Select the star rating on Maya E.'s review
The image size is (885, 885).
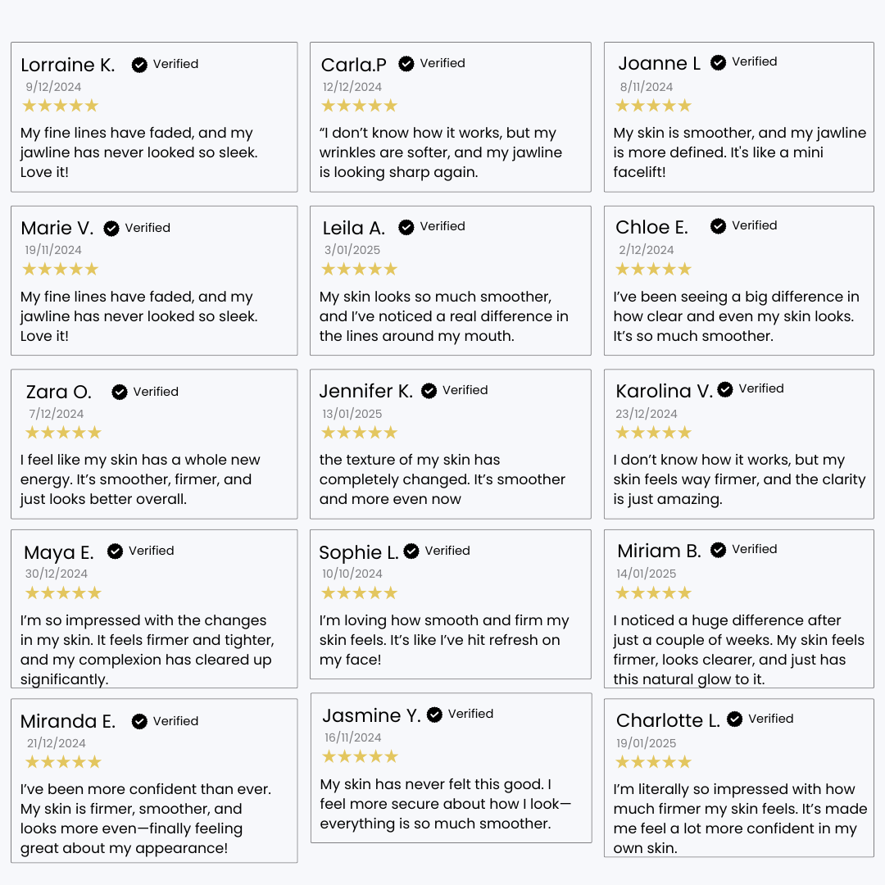[63, 593]
